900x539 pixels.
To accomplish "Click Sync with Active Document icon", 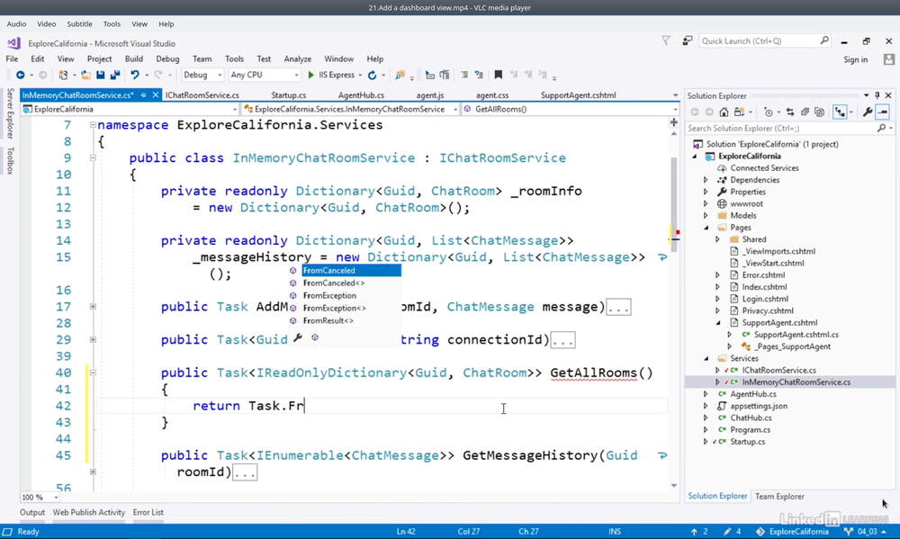I will tap(790, 112).
